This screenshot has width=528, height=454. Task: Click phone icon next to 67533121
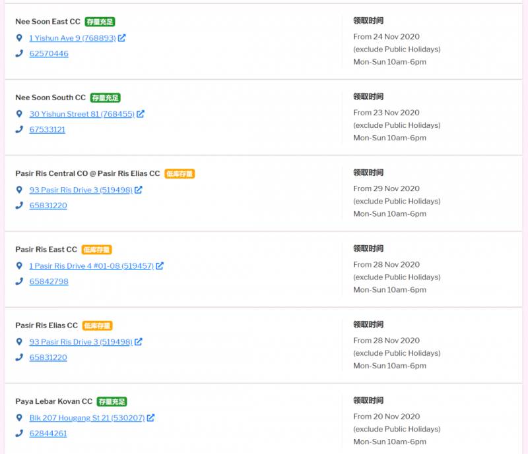[x=20, y=130]
